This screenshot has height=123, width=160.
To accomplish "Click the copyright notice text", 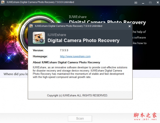I will [x=77, y=95].
